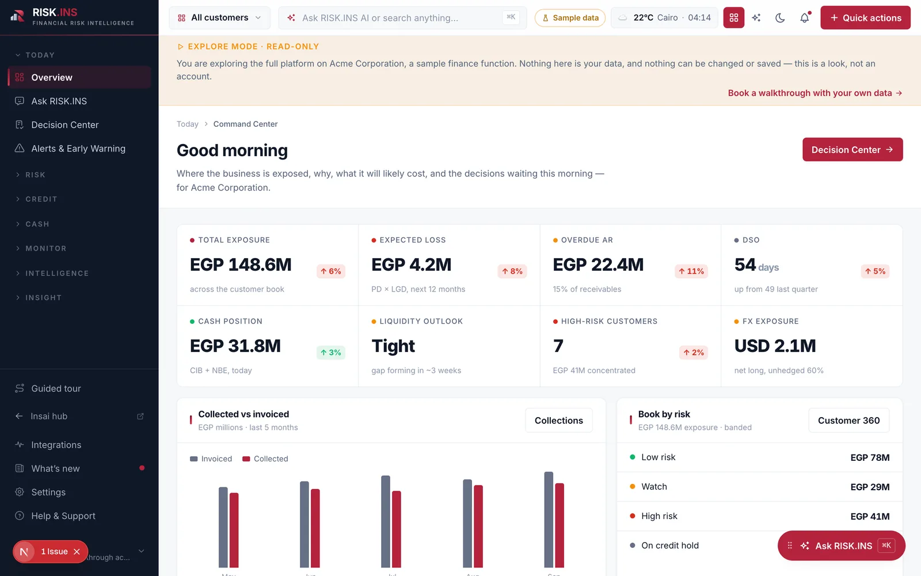Select the High risk row
The height and width of the screenshot is (576, 921).
(x=759, y=516)
